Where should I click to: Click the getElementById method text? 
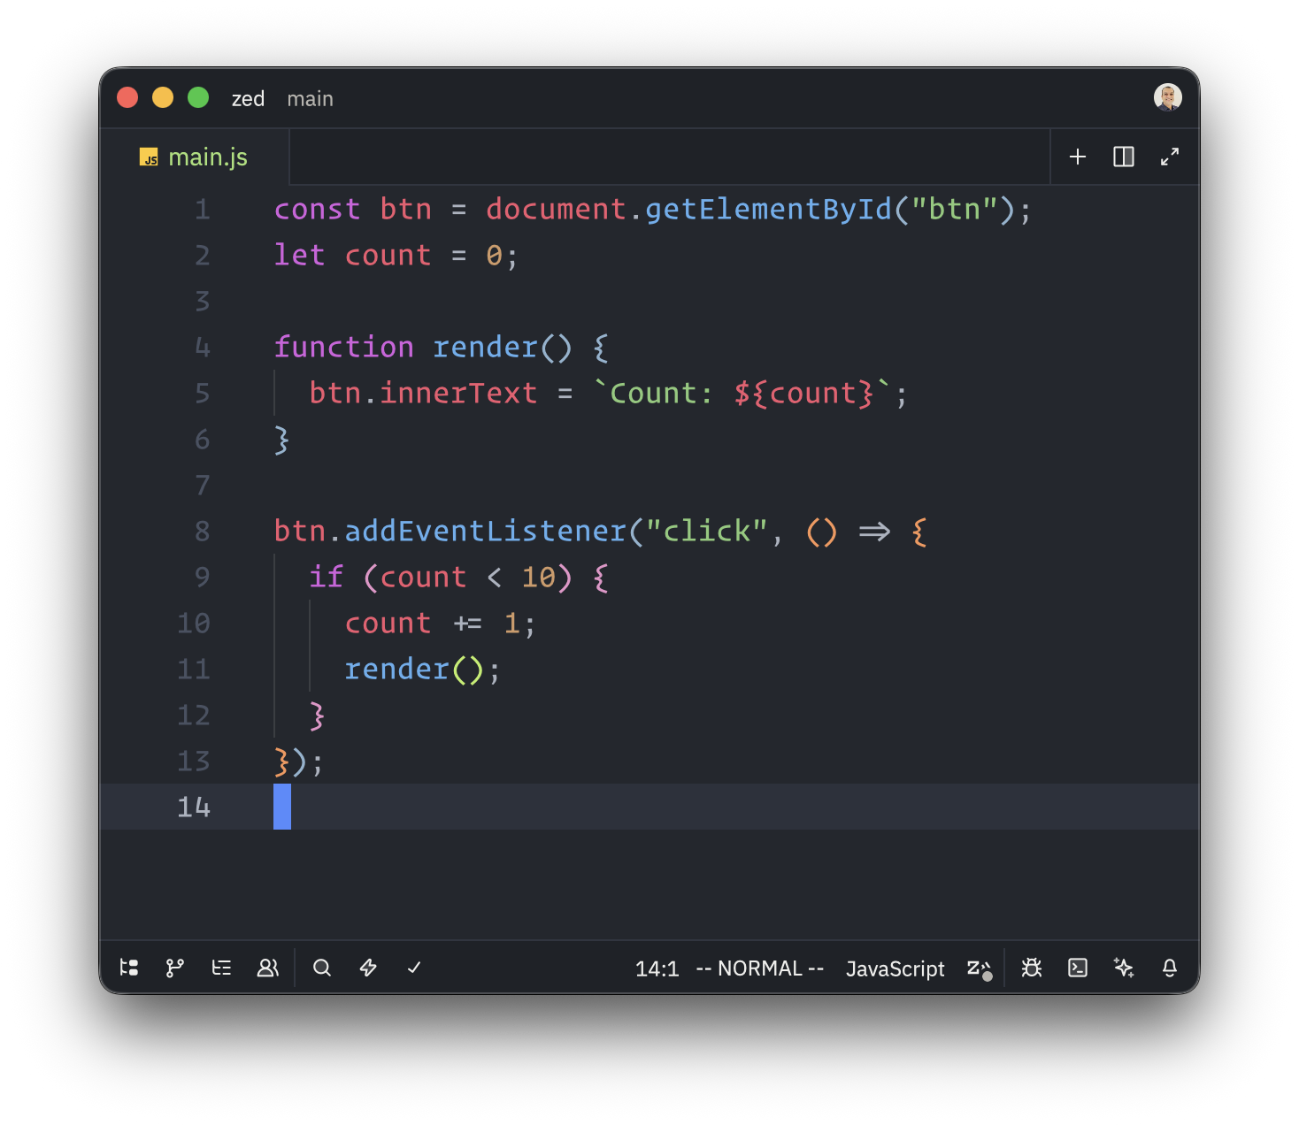point(768,210)
